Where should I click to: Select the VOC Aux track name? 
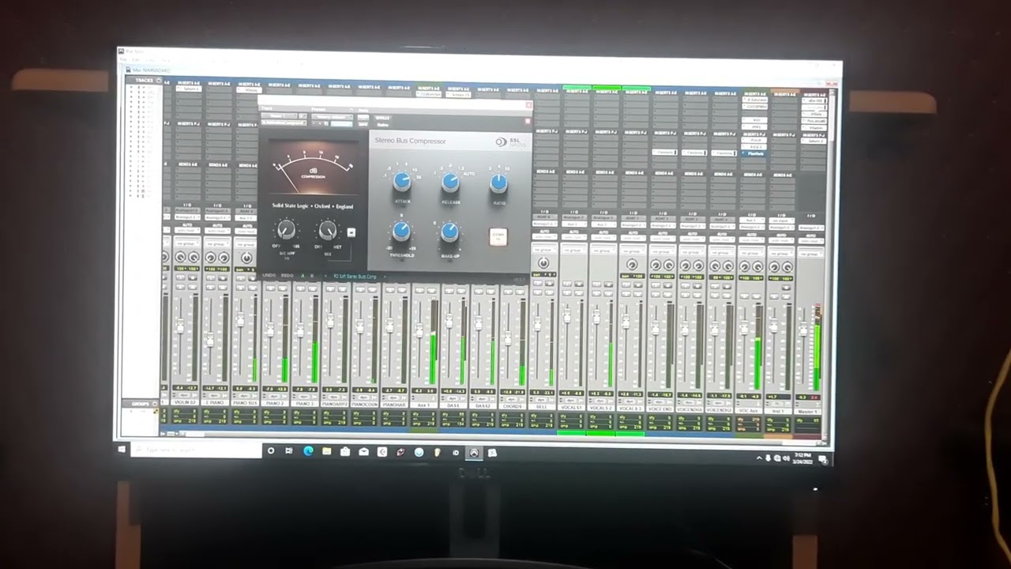pos(748,410)
